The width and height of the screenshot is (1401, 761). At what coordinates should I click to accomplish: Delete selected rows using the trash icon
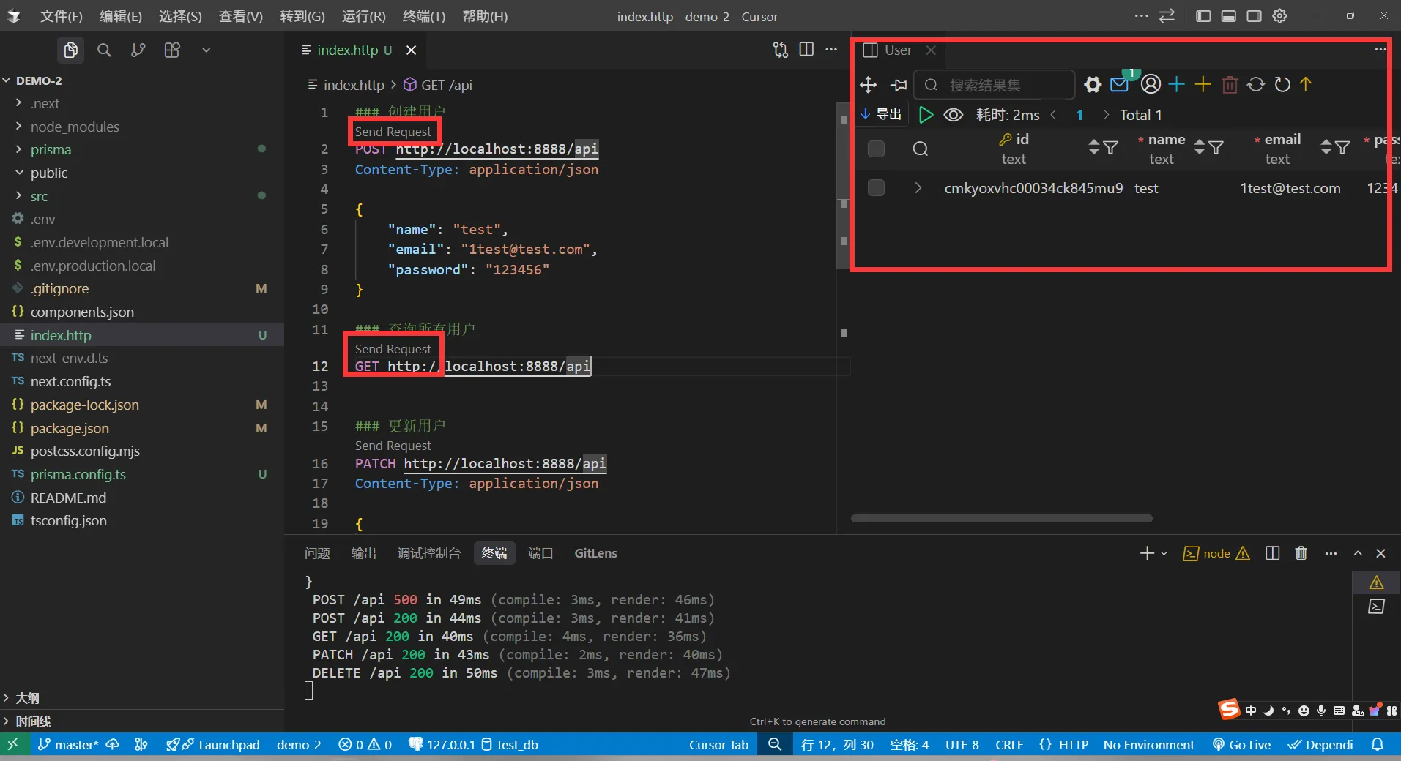1230,85
